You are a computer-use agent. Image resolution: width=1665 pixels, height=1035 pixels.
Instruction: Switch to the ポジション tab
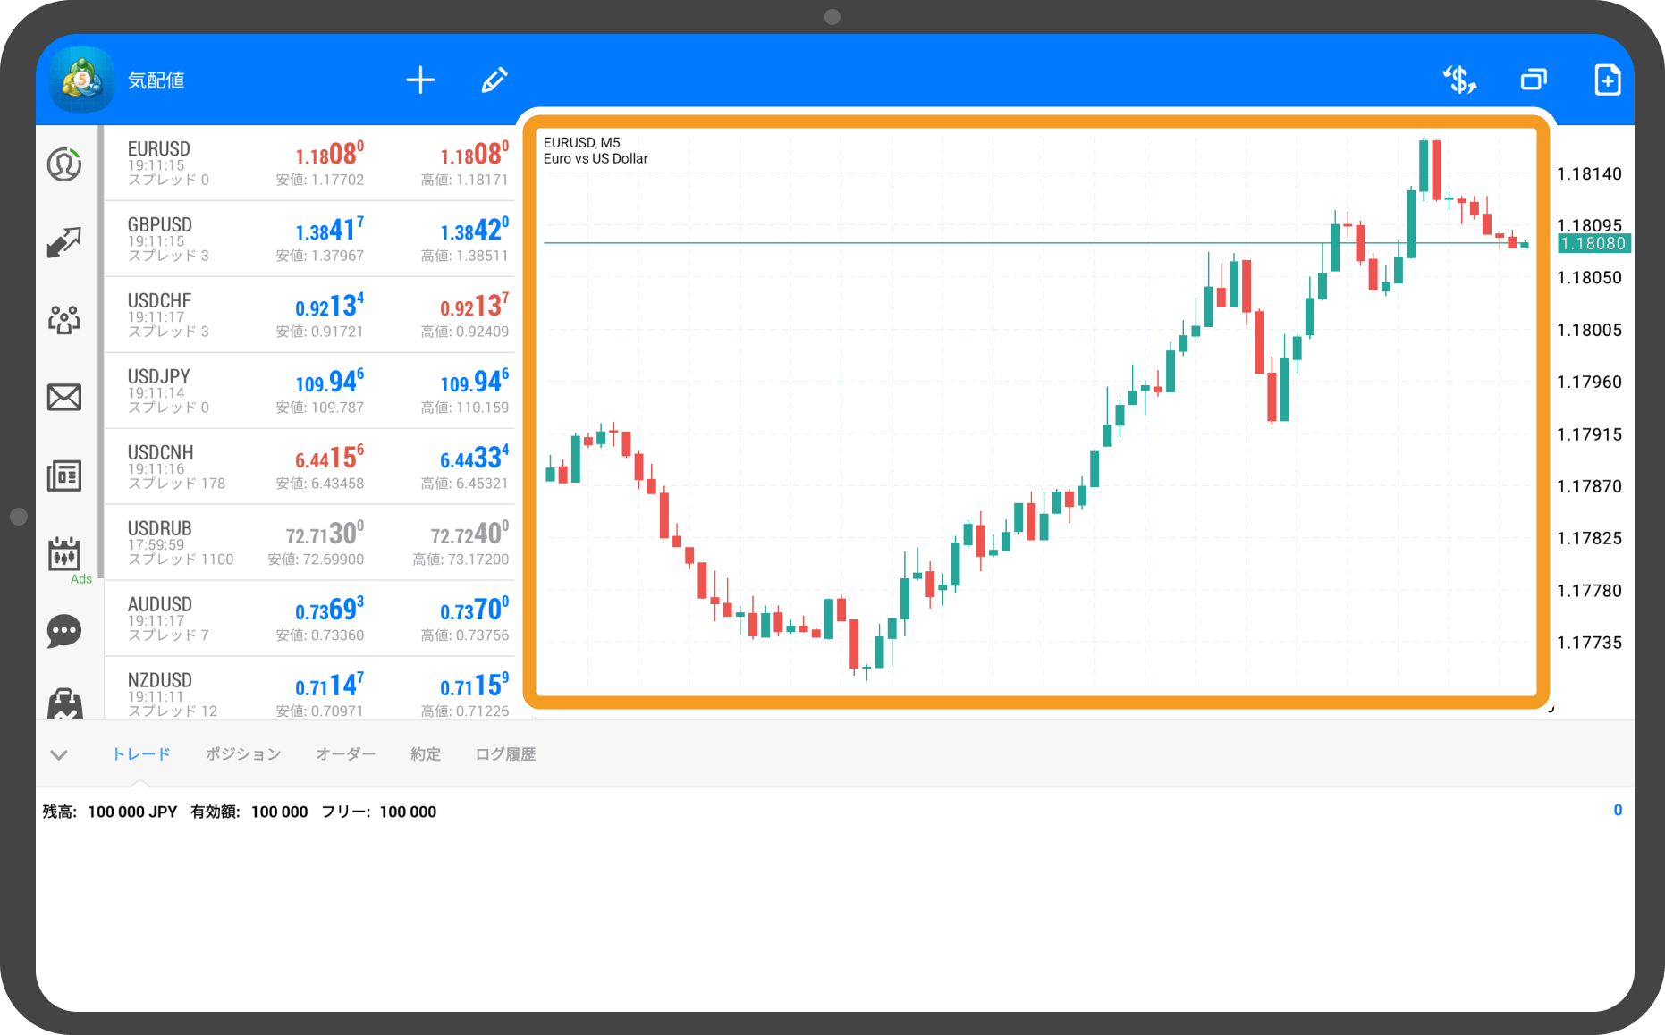click(x=243, y=754)
